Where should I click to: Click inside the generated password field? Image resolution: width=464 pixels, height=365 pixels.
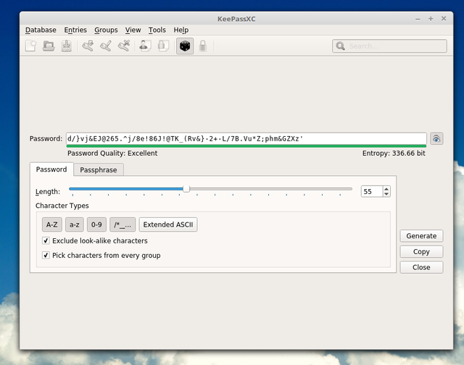(x=246, y=138)
